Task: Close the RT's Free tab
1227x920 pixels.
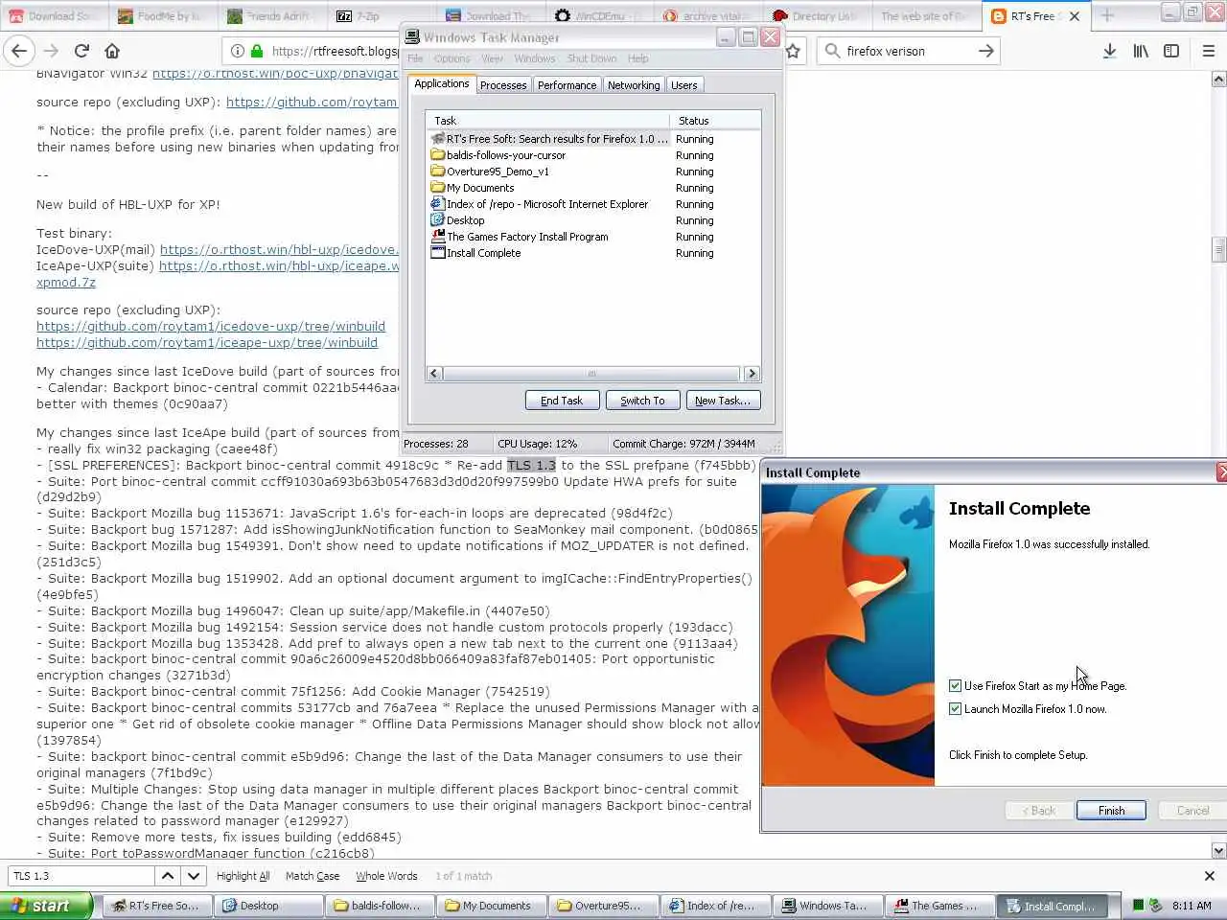Action: (1075, 16)
